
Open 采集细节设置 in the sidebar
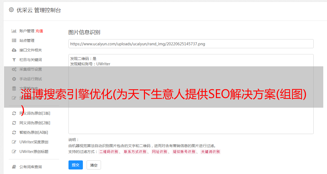[x=31, y=69]
